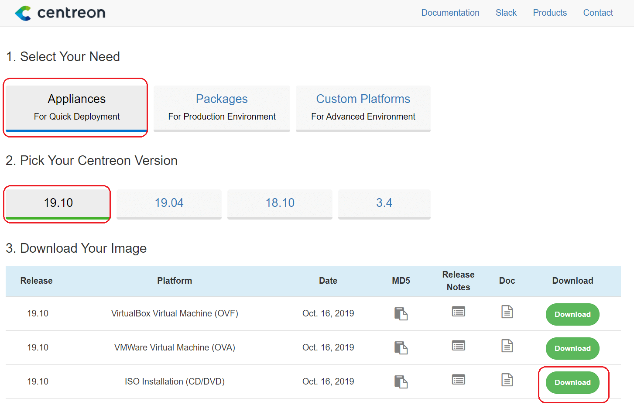The height and width of the screenshot is (419, 634).
Task: Open doc for VirtualBox Virtual Machine
Action: pyautogui.click(x=507, y=312)
